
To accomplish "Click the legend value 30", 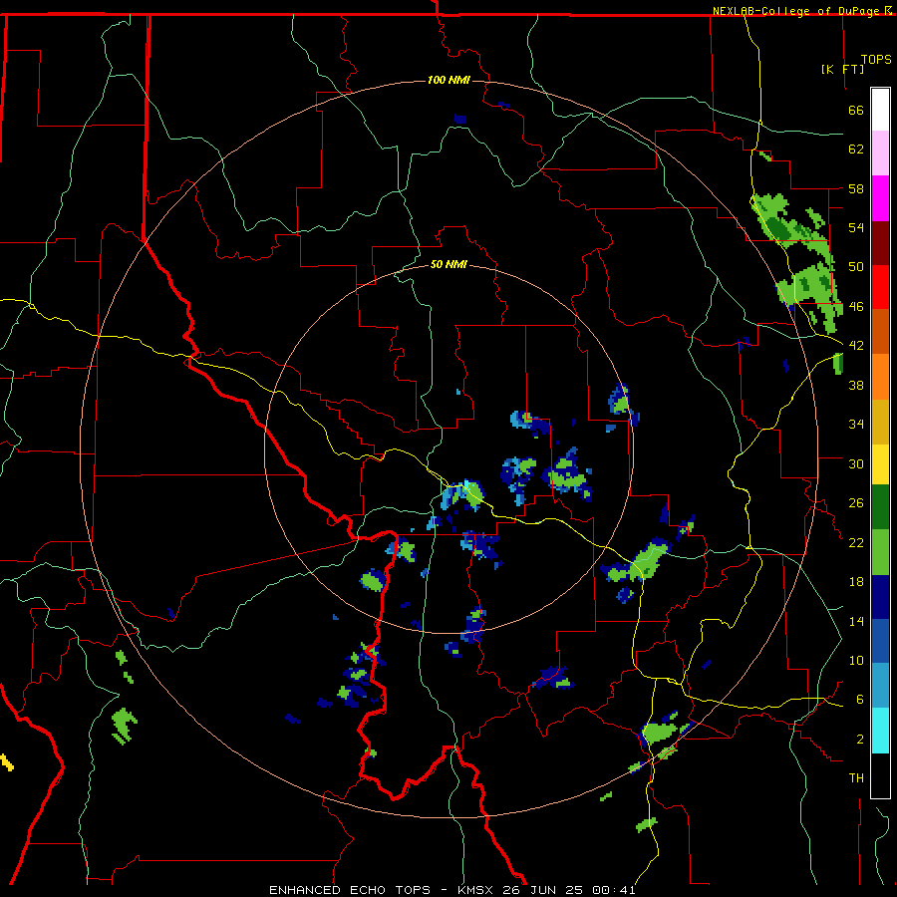I will 856,463.
